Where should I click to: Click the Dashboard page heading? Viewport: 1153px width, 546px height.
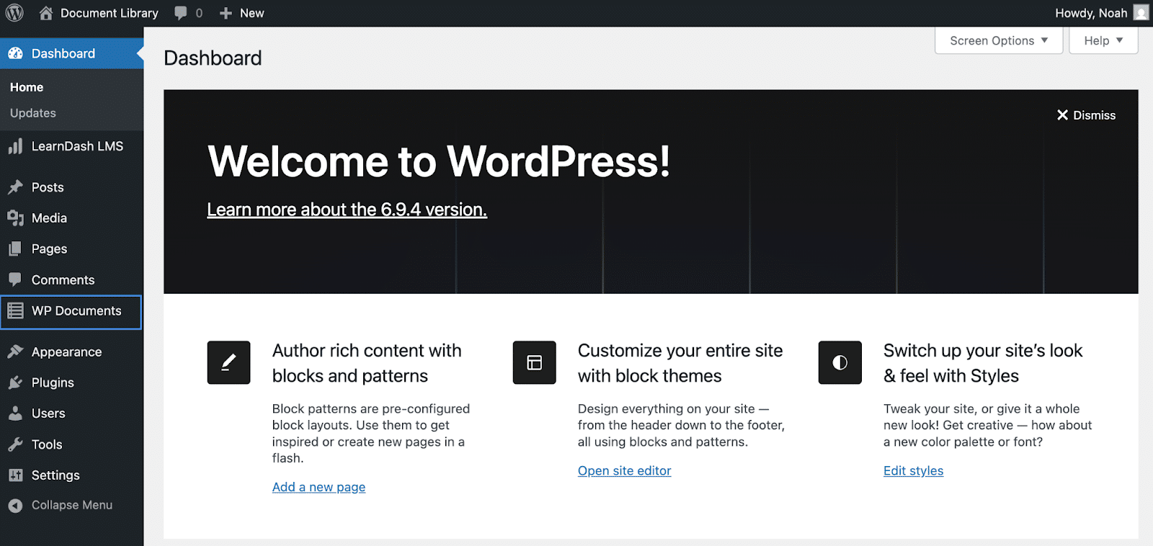(x=213, y=58)
